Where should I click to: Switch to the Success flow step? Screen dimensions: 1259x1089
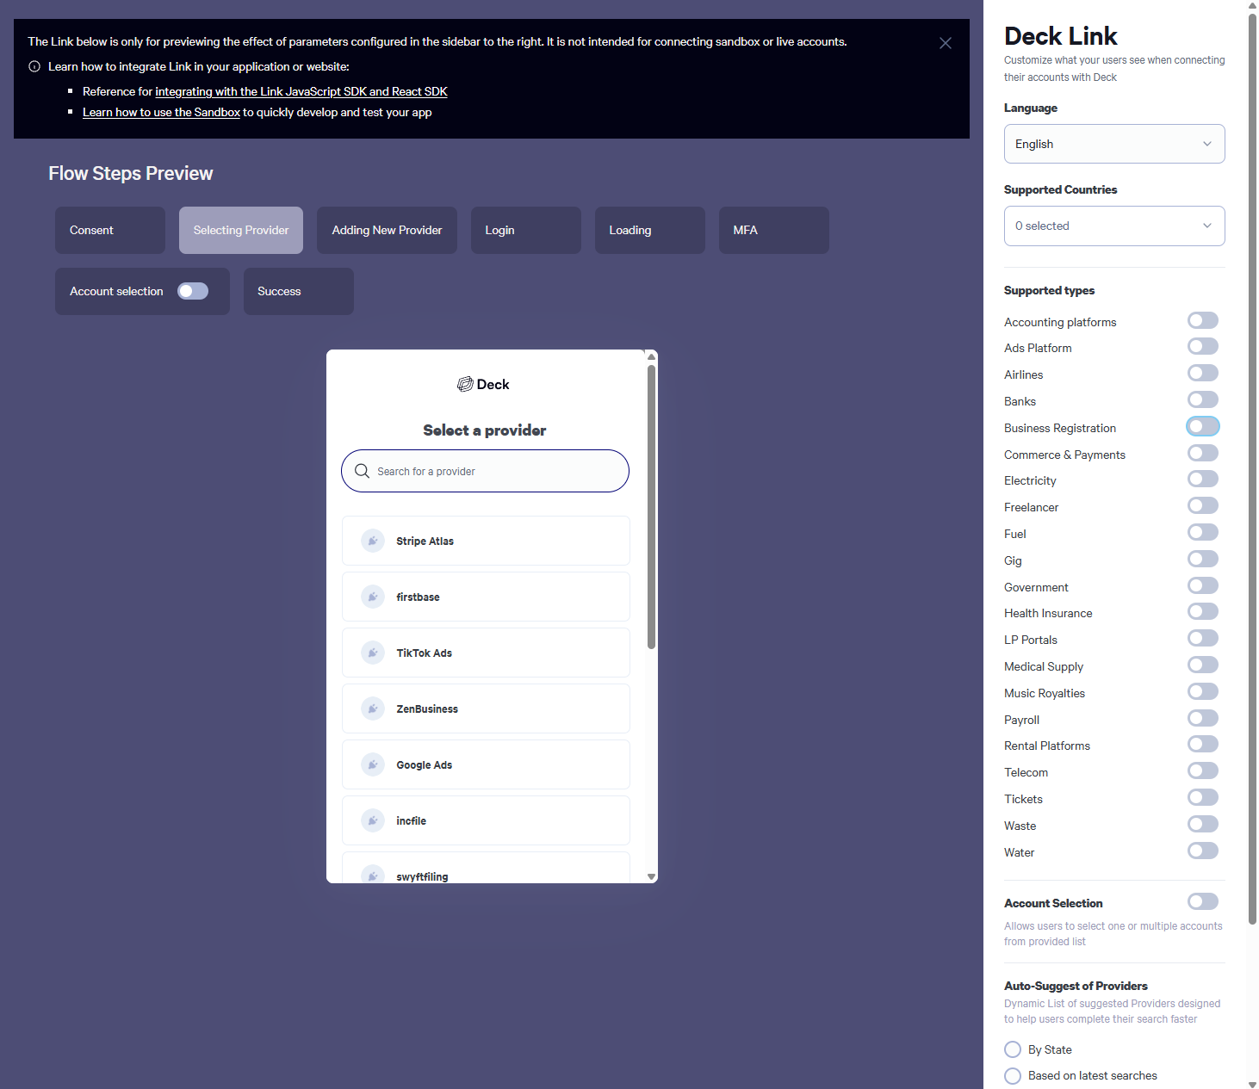[299, 291]
